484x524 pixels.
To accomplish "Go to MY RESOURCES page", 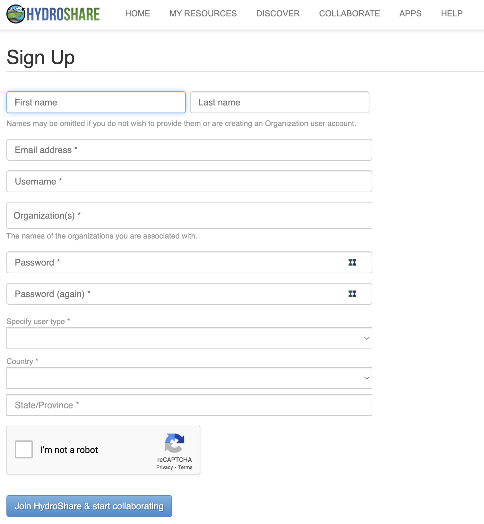I will point(203,14).
